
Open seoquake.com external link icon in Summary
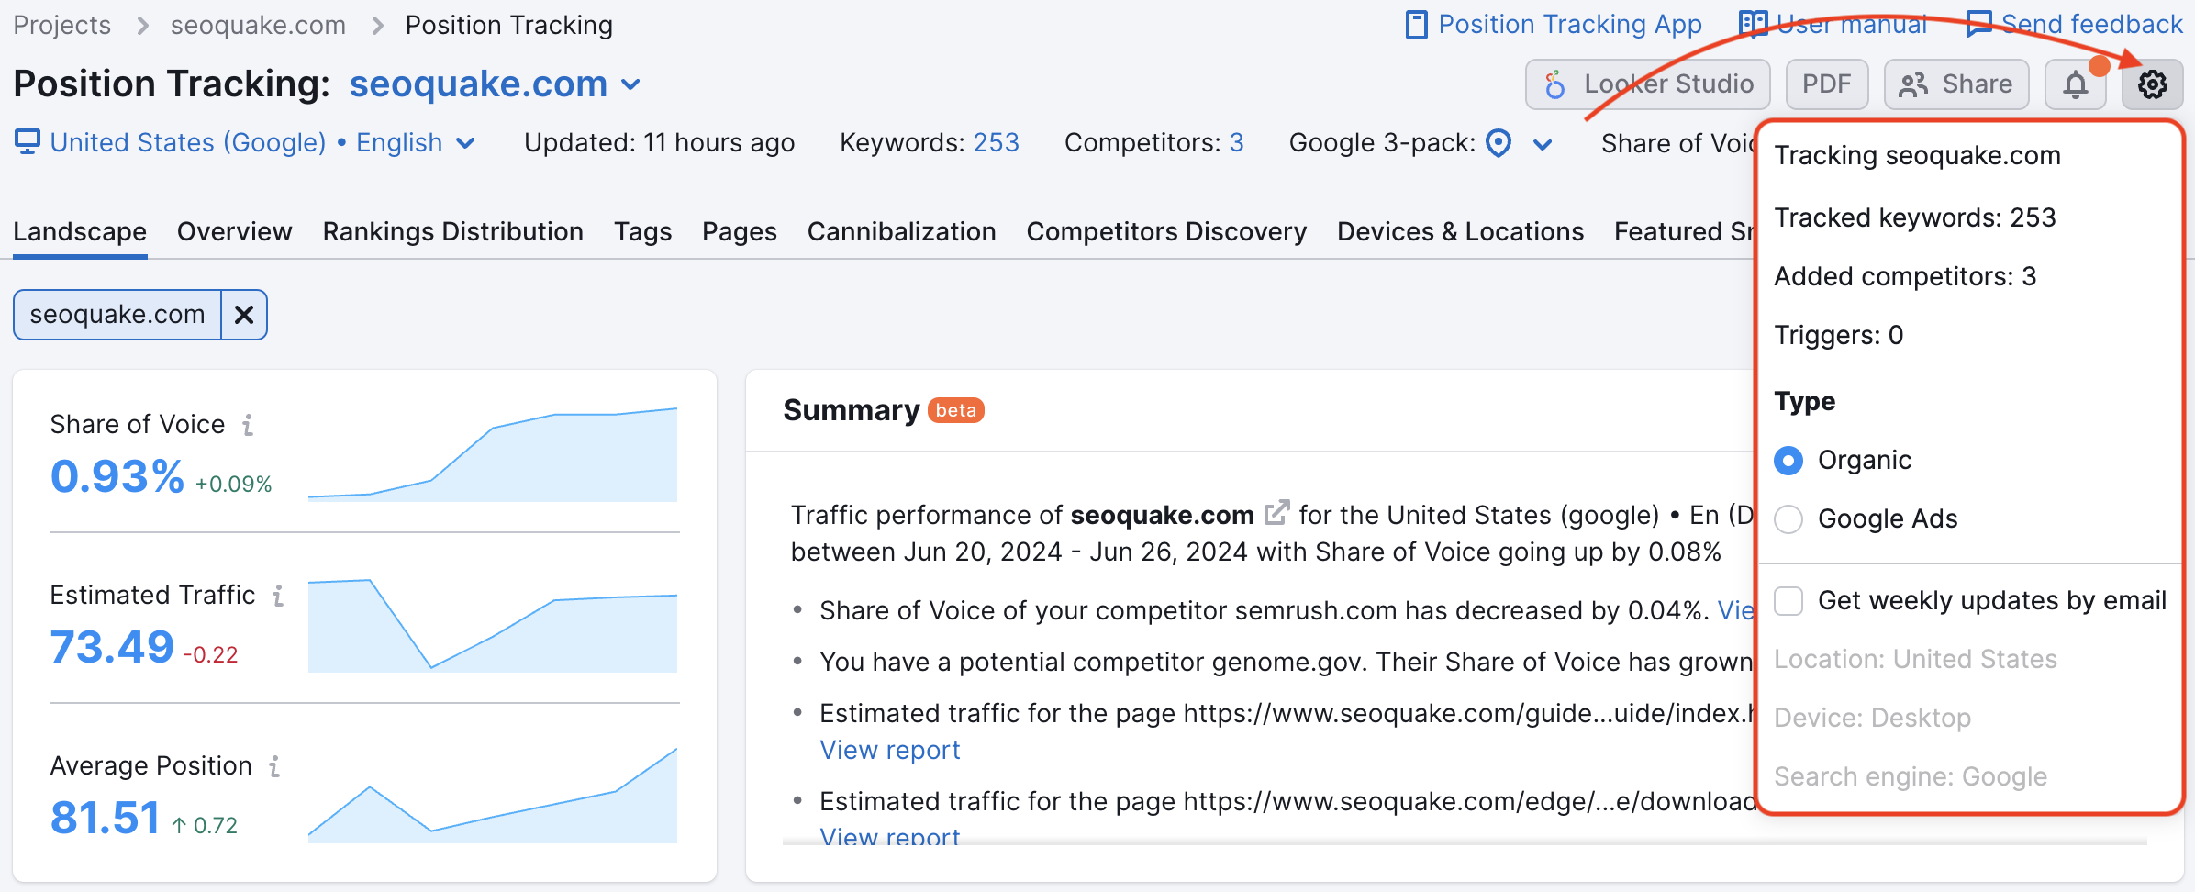(1276, 513)
